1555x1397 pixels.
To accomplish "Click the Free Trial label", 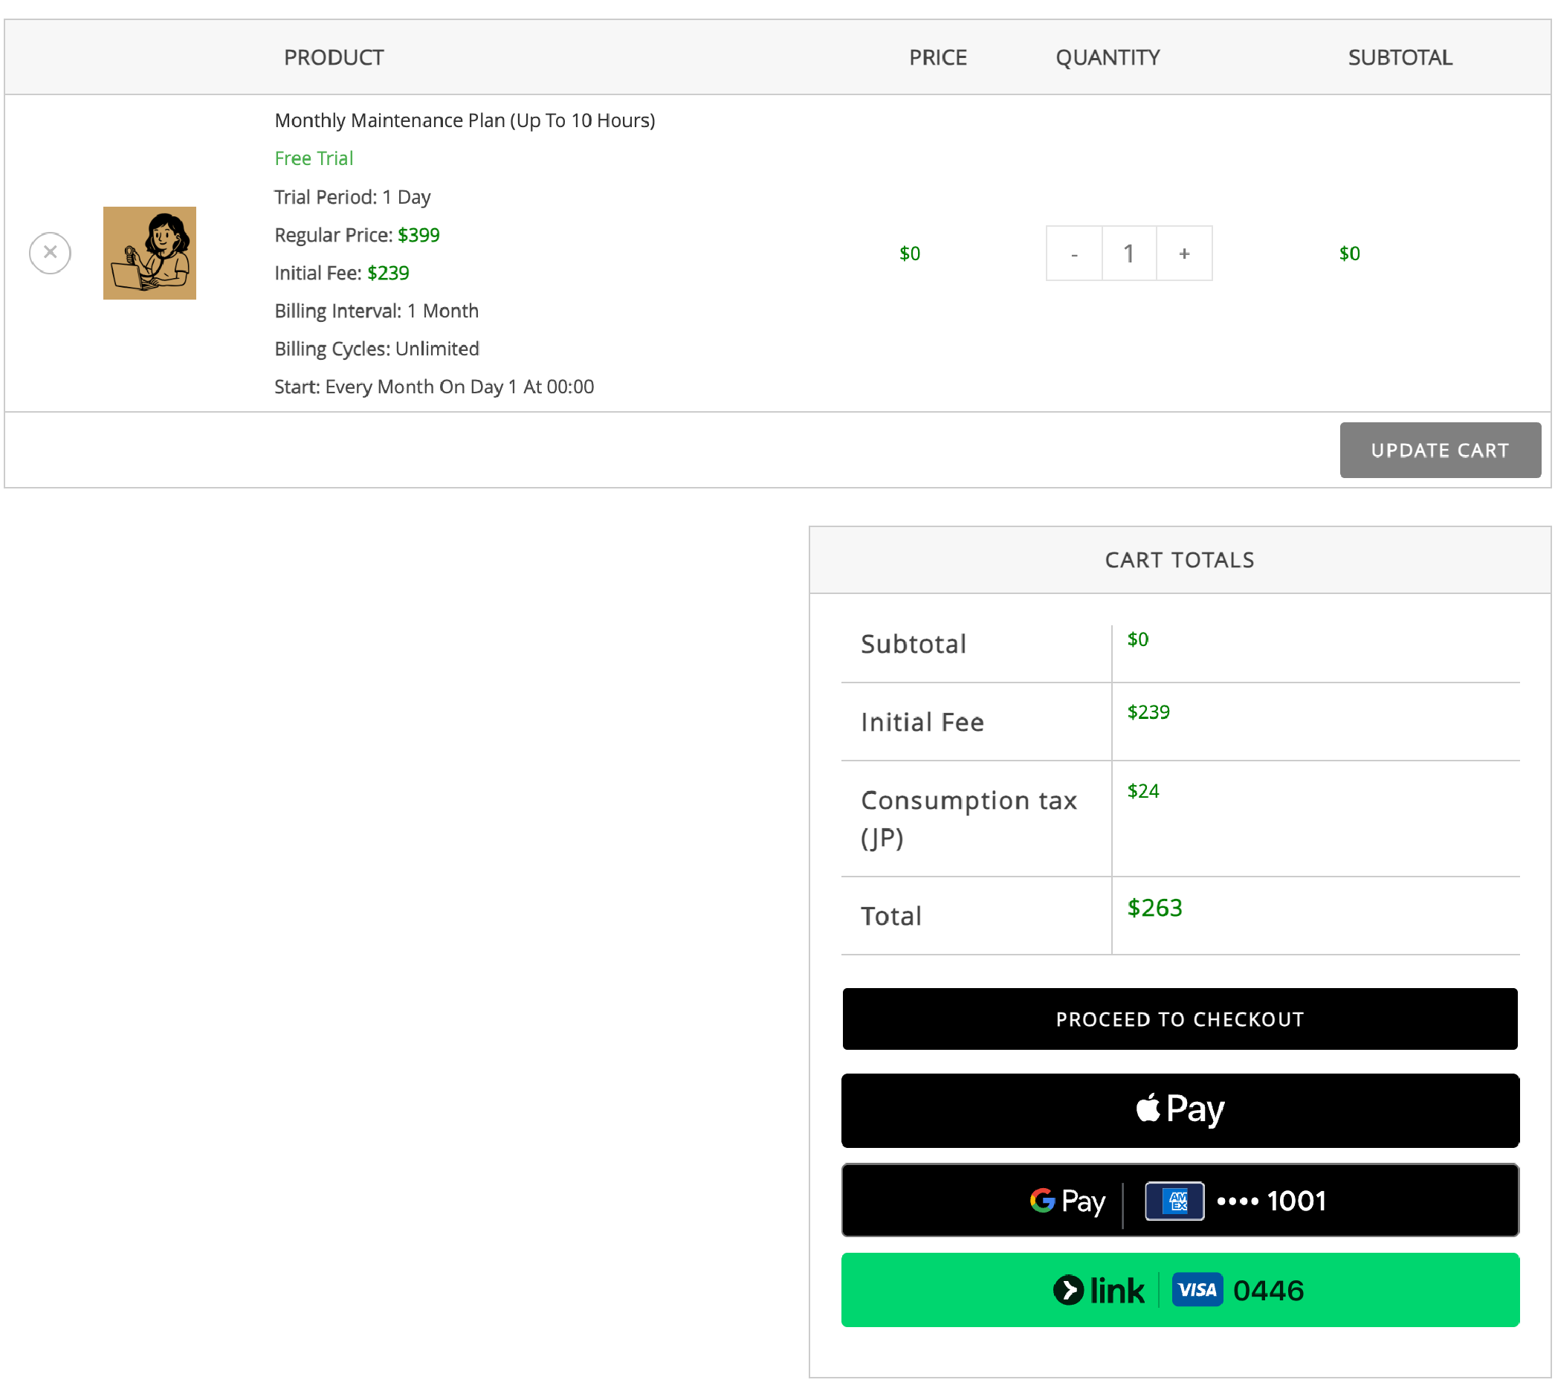I will [313, 158].
